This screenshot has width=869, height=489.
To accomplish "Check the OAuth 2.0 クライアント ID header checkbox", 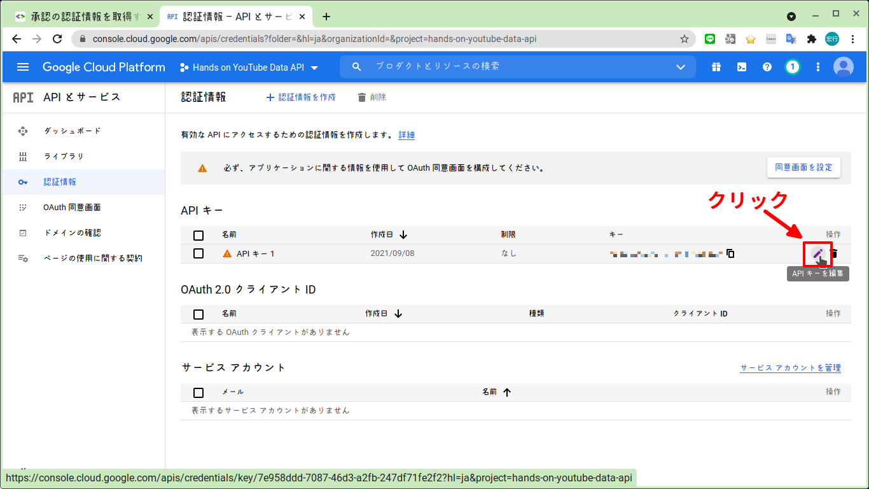I will tap(198, 313).
